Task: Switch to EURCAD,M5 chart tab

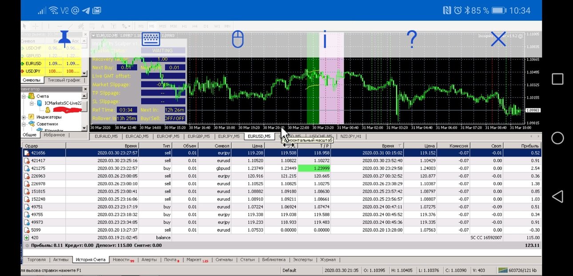Action: coord(137,136)
